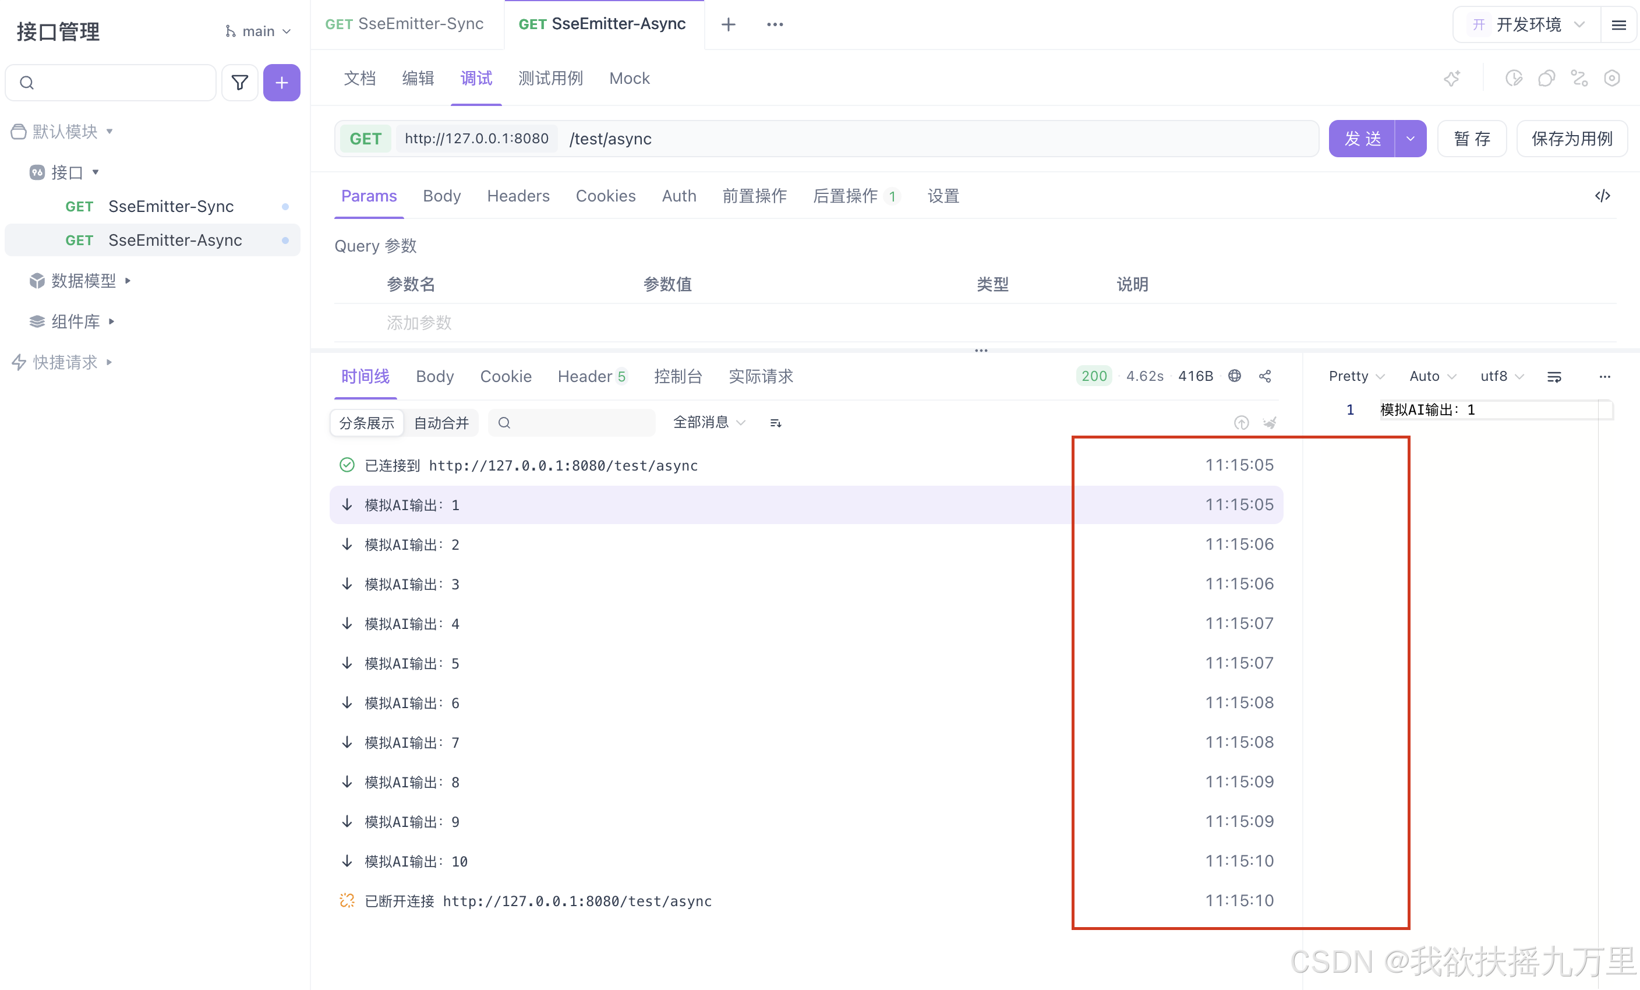This screenshot has width=1640, height=990.
Task: Open response viewer three-dots menu
Action: click(1604, 377)
